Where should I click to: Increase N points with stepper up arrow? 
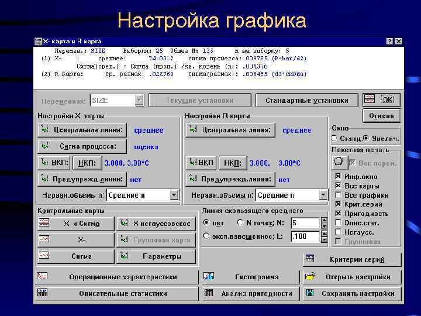click(x=325, y=221)
